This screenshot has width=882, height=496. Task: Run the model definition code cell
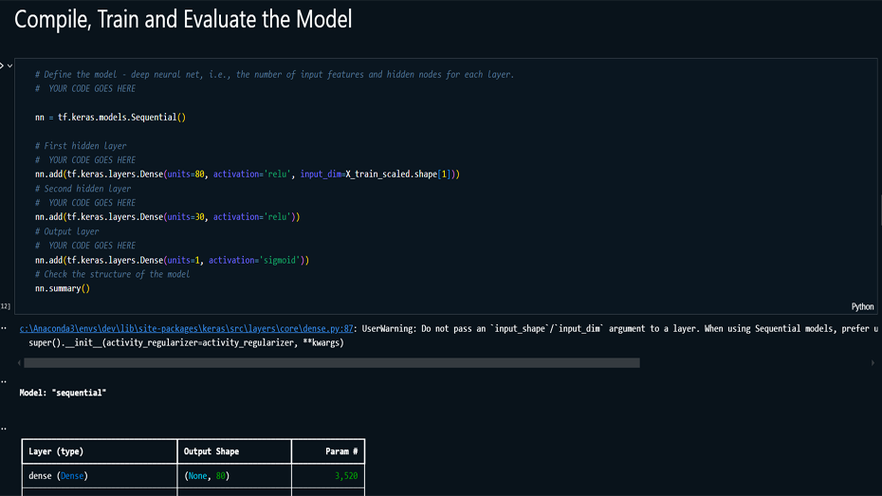2,65
